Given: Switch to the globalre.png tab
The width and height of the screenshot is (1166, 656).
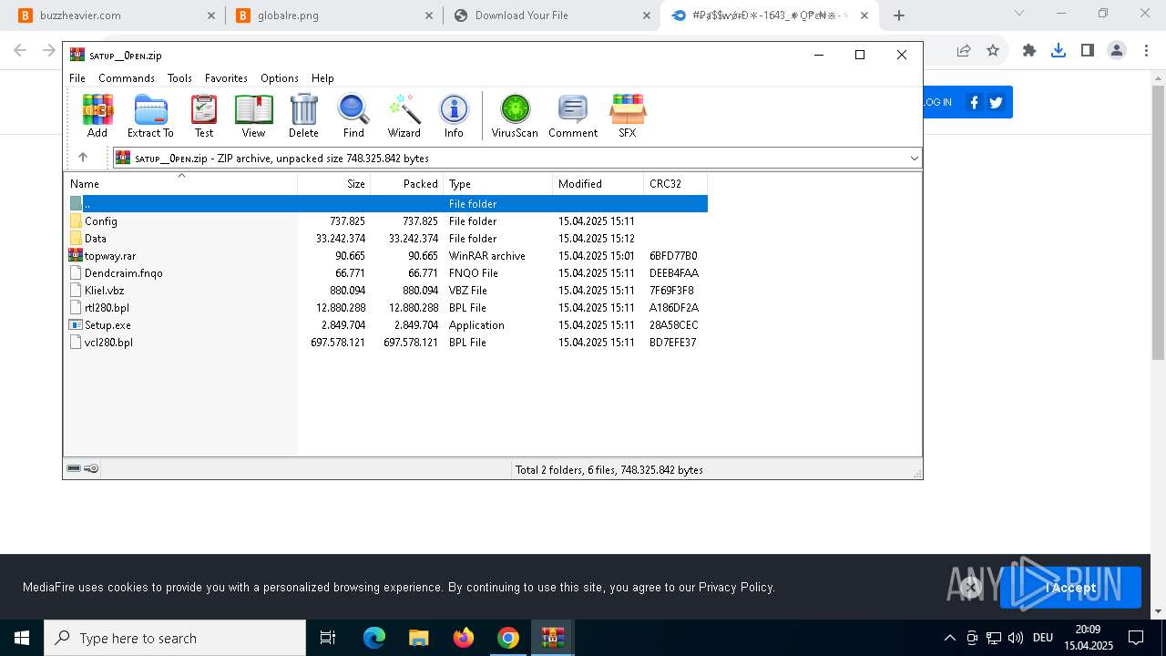Looking at the screenshot, I should coord(333,15).
